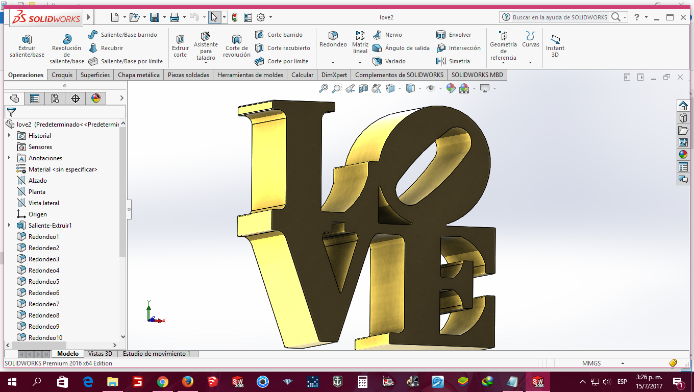The width and height of the screenshot is (694, 392).
Task: Open the Estudio de movimiento 1 tab
Action: tap(156, 354)
